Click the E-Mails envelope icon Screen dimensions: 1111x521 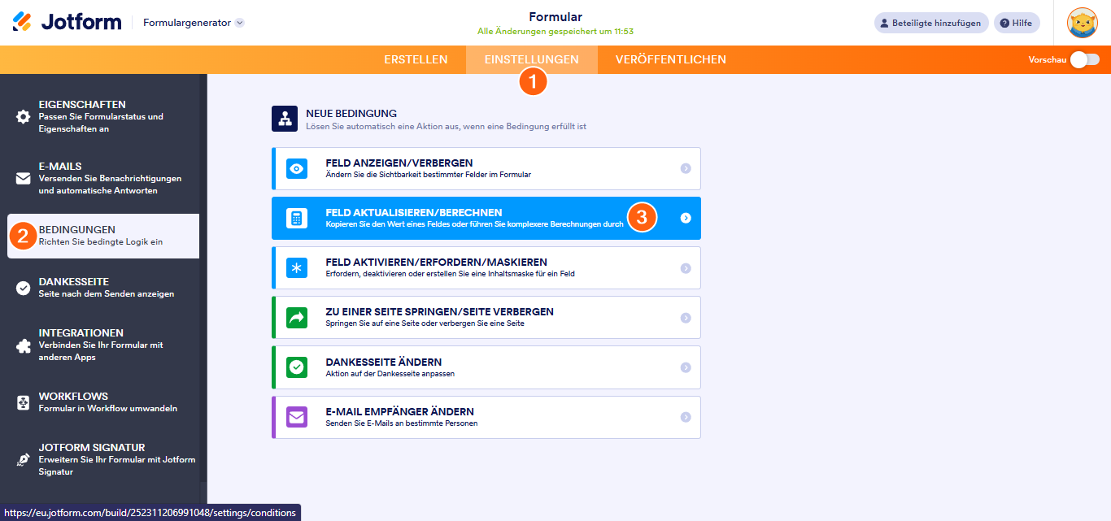(23, 178)
